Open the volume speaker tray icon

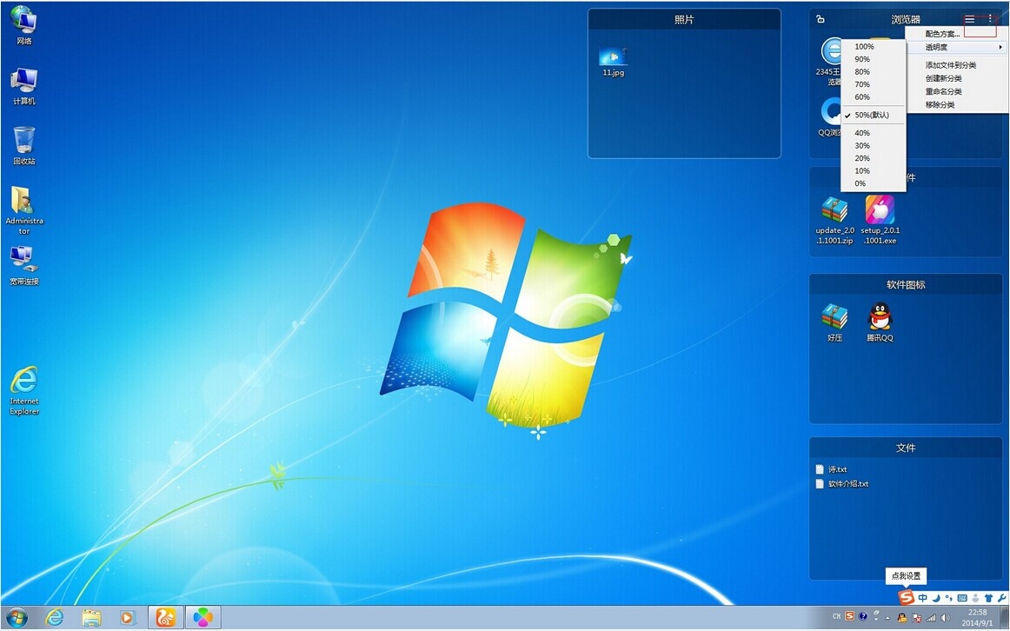(x=945, y=617)
